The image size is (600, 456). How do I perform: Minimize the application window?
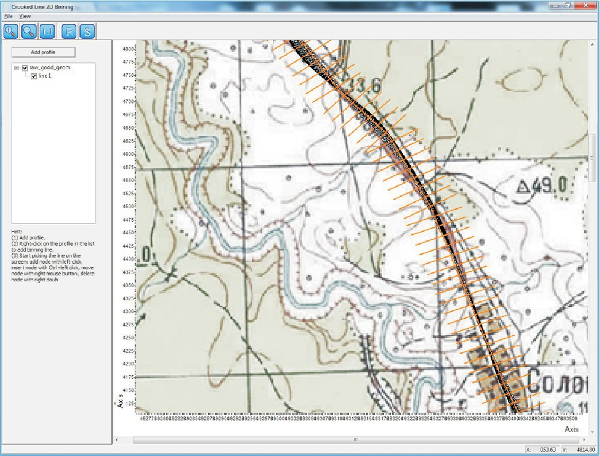pyautogui.click(x=555, y=5)
